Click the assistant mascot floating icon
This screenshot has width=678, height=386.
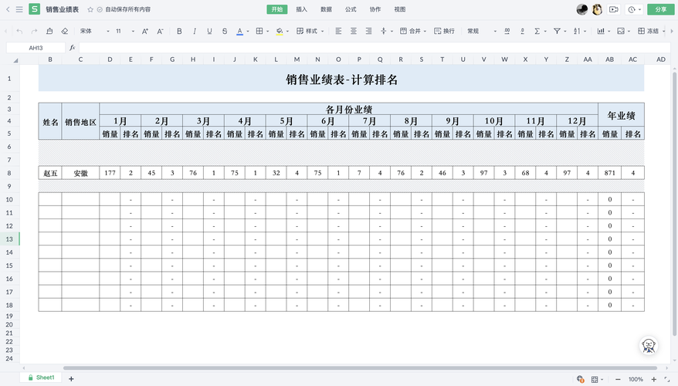coord(649,345)
